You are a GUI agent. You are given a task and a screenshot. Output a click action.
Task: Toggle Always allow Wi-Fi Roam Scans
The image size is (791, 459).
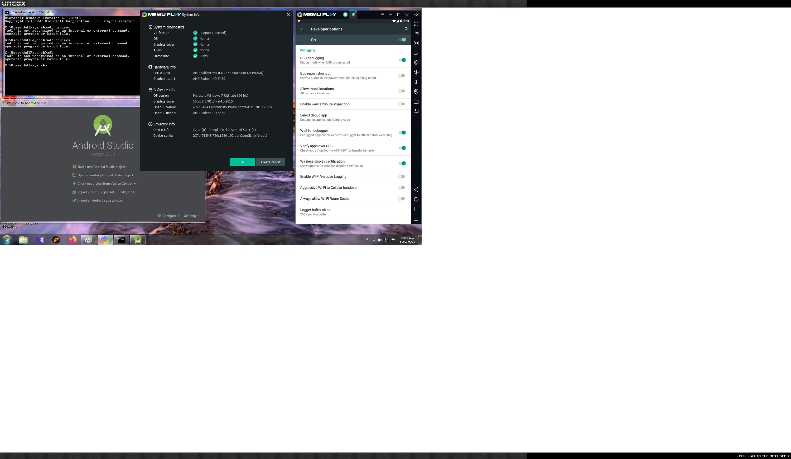point(402,198)
